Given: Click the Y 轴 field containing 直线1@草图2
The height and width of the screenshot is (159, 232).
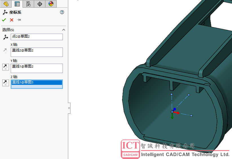Looking at the screenshot, I should pyautogui.click(x=37, y=68).
